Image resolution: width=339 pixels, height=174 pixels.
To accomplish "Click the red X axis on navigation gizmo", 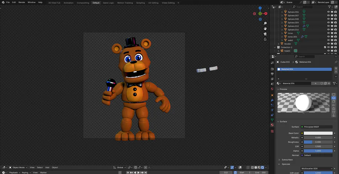I will 266,14.
